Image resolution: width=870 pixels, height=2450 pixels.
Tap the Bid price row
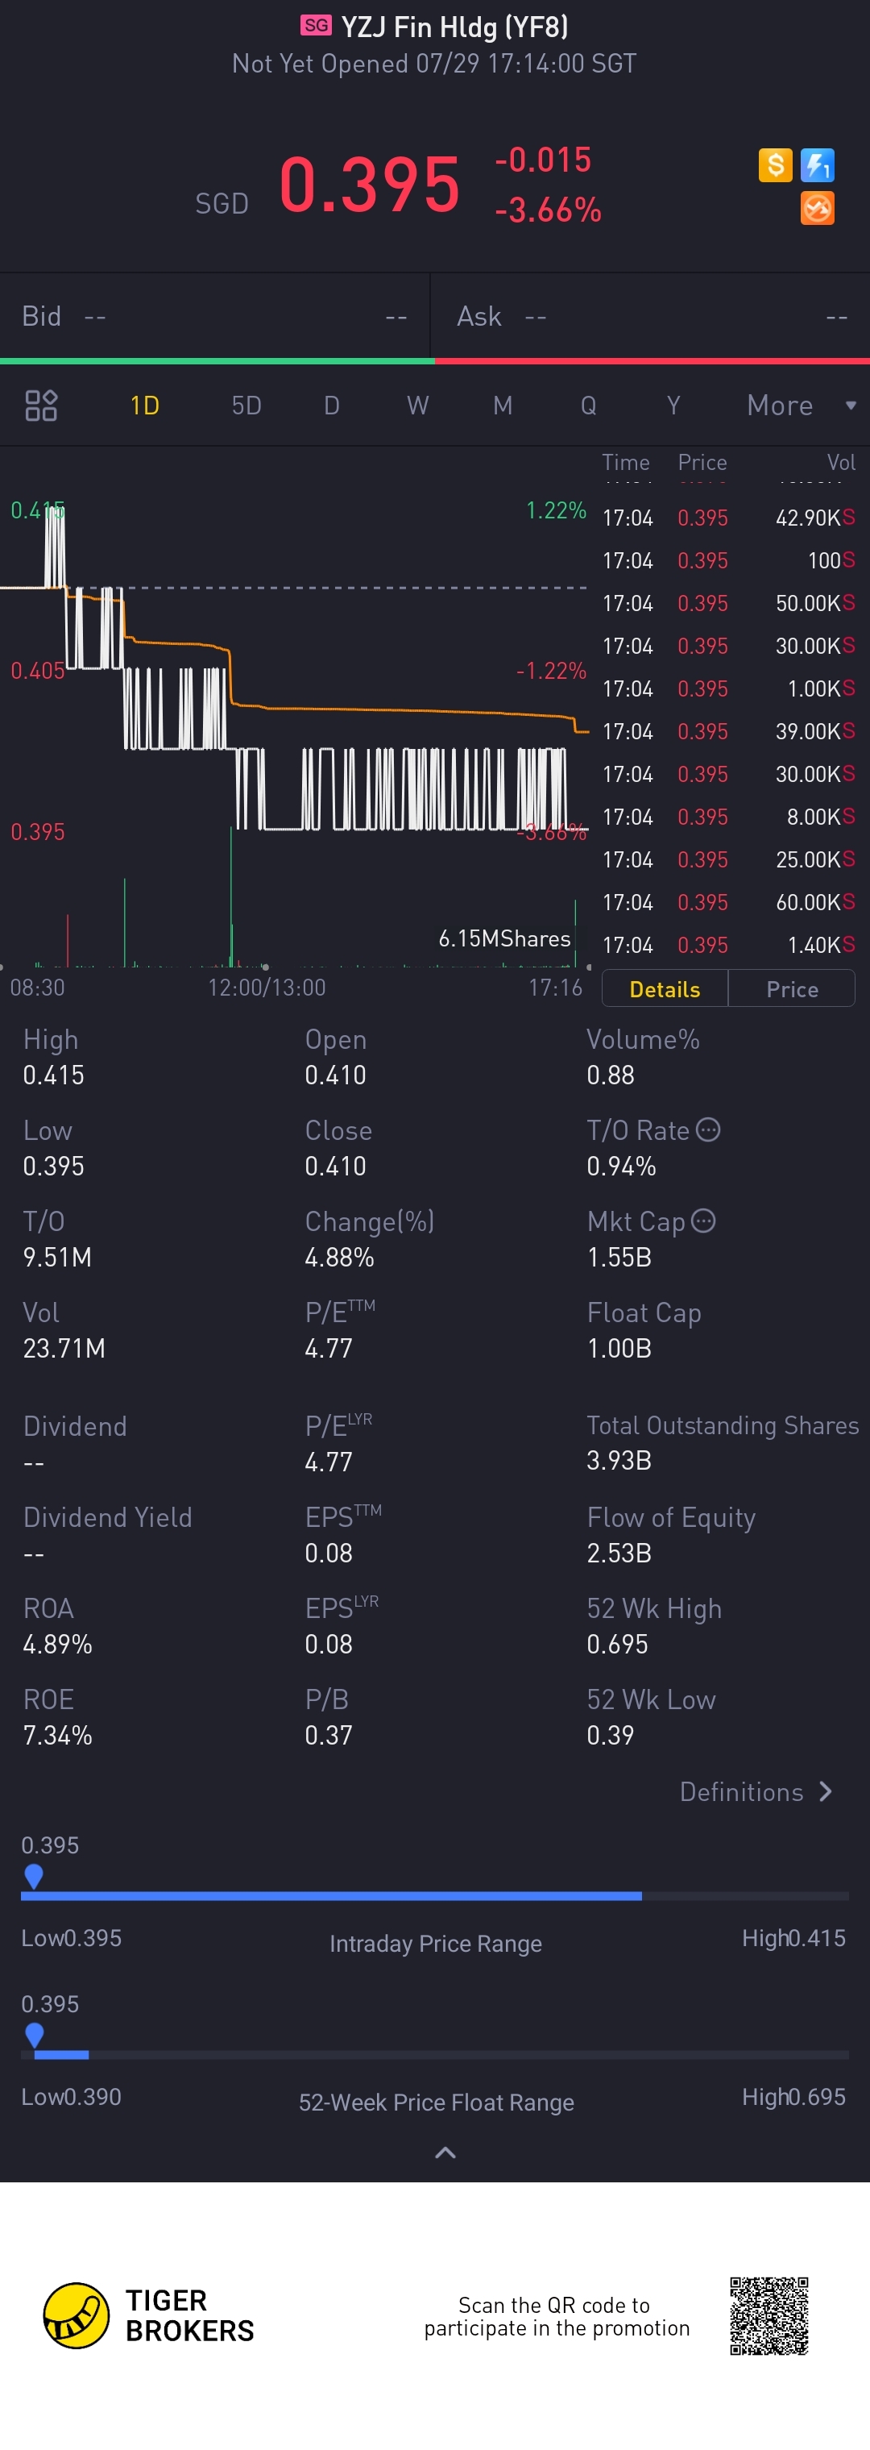(x=215, y=316)
